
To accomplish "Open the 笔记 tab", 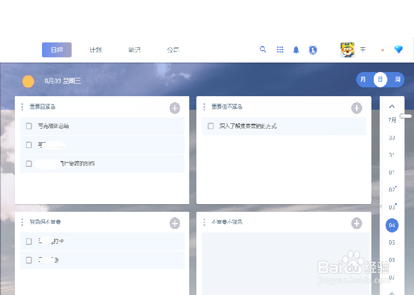I will pyautogui.click(x=134, y=50).
